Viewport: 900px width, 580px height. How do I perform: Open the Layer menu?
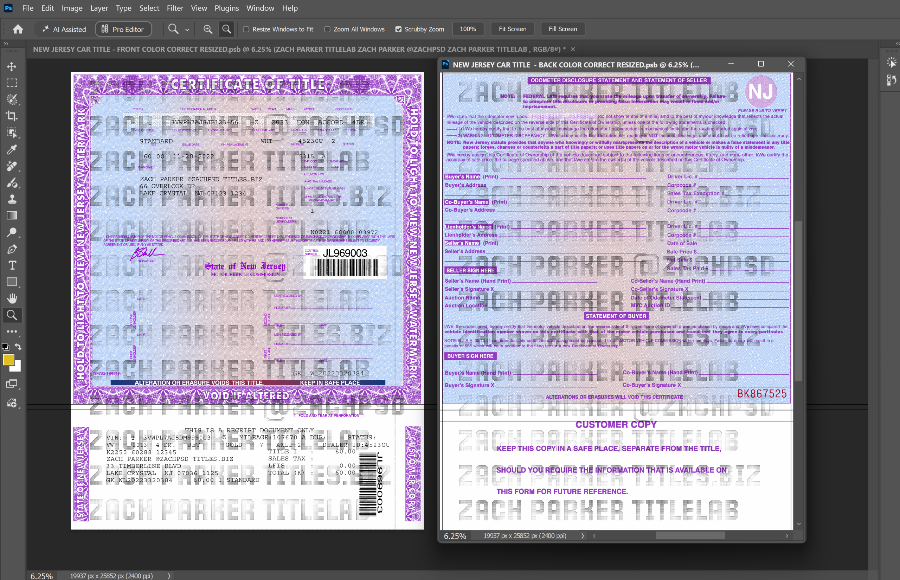[x=99, y=8]
